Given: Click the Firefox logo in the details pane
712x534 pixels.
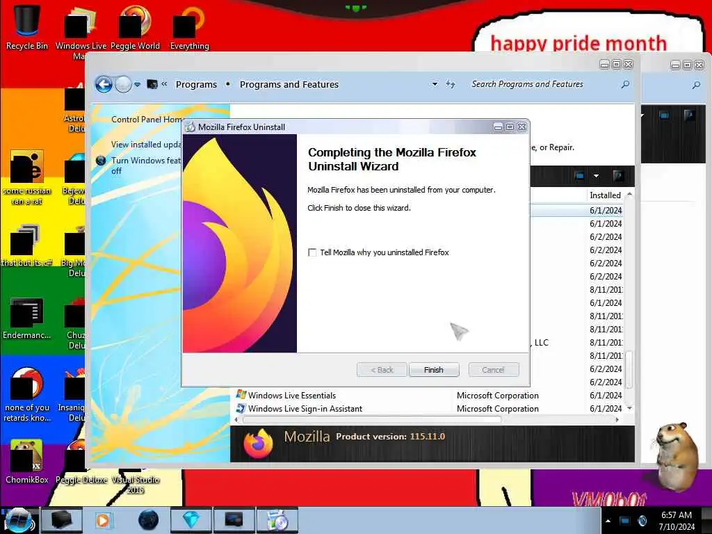Looking at the screenshot, I should 257,443.
